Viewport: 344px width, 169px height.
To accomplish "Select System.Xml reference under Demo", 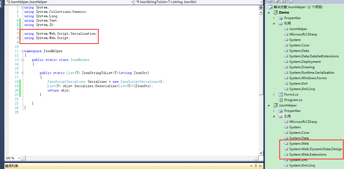I will click(x=298, y=84).
